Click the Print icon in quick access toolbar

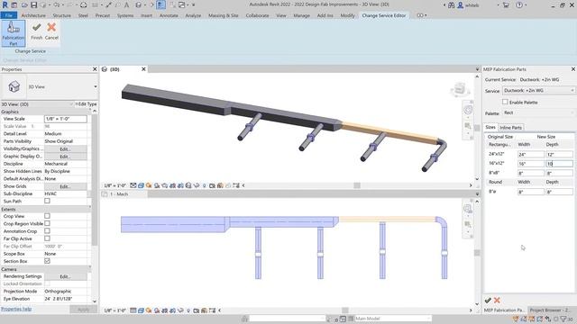tap(84, 5)
